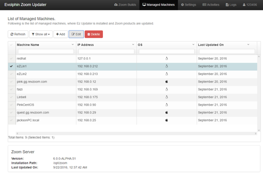263x175 pixels.
Task: Click IP address 192.168.0.169
Action: (x=87, y=89)
